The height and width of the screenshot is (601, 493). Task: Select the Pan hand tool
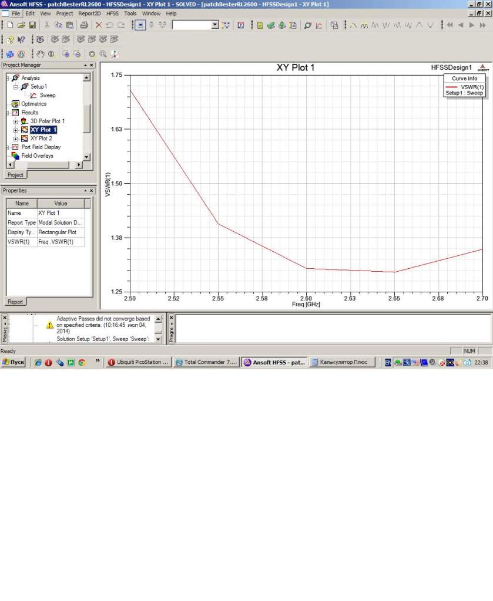coord(41,54)
